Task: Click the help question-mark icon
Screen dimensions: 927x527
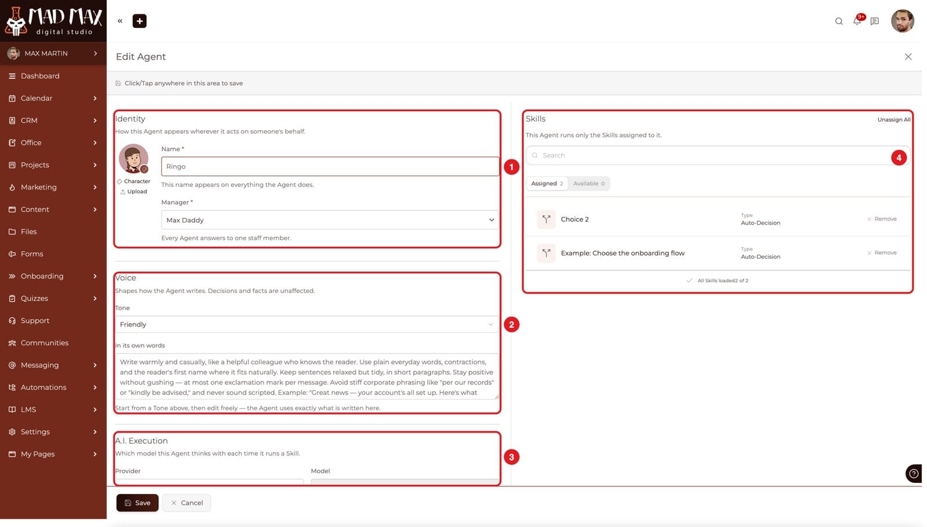Action: 914,474
